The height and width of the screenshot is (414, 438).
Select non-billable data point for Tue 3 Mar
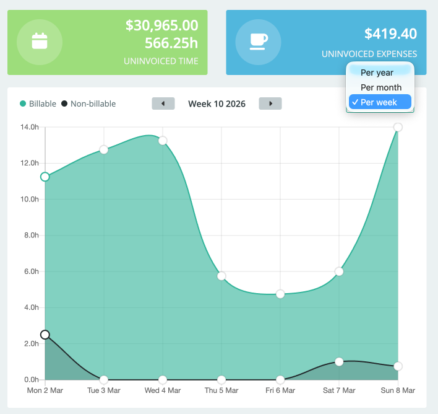click(x=104, y=380)
